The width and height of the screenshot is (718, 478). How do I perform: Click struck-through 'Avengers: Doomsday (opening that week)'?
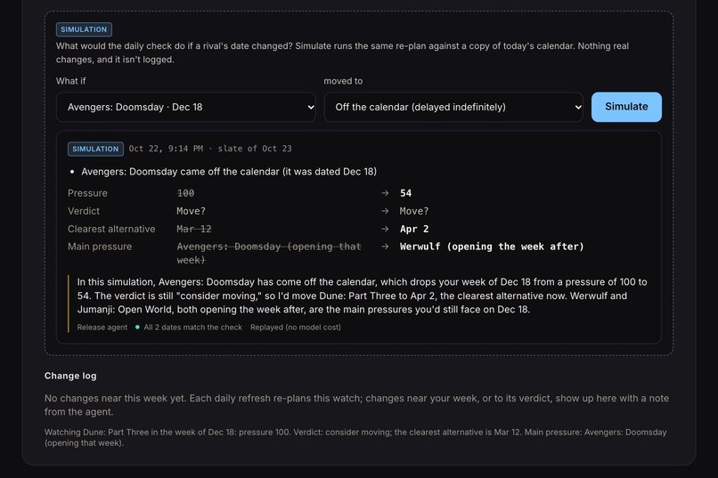click(269, 254)
